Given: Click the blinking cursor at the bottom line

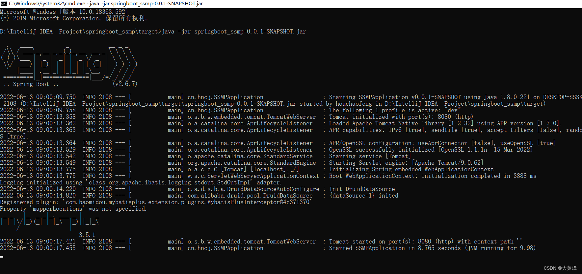Looking at the screenshot, I should 2,257.
